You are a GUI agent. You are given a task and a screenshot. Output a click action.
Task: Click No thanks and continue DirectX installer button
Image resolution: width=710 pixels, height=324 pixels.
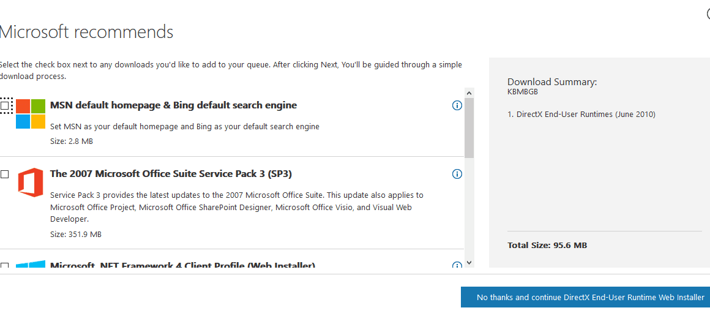(586, 297)
